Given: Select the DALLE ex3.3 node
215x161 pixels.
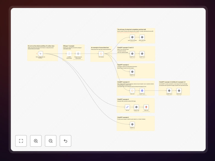Looking at the screenshot, I should (x=179, y=91).
